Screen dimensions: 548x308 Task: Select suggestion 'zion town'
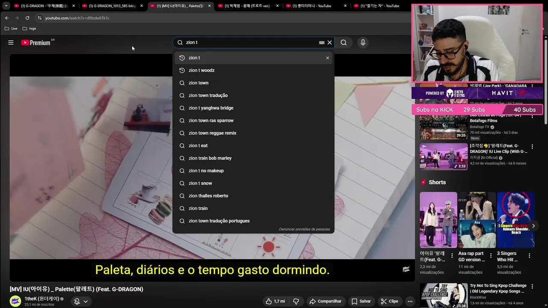pyautogui.click(x=253, y=83)
